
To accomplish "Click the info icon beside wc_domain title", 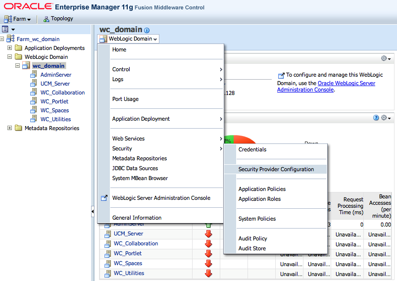I will coord(147,31).
